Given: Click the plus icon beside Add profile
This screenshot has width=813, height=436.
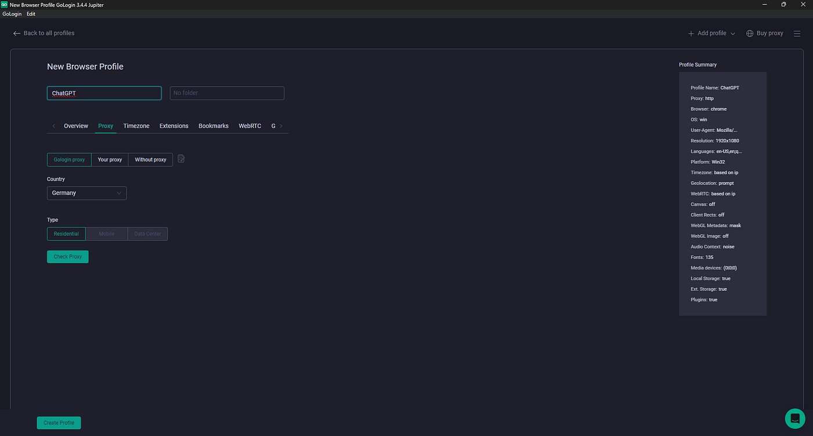Looking at the screenshot, I should click(691, 33).
